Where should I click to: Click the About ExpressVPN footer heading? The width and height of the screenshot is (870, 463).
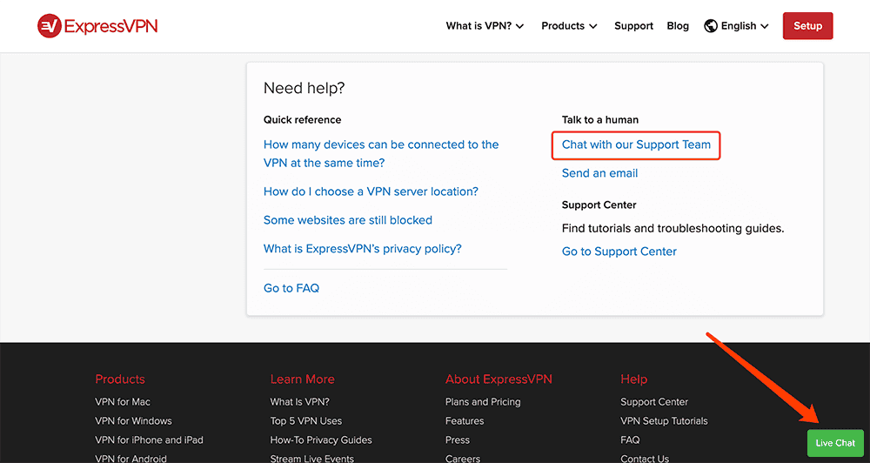point(499,379)
